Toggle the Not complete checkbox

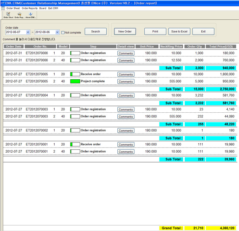pos(63,32)
